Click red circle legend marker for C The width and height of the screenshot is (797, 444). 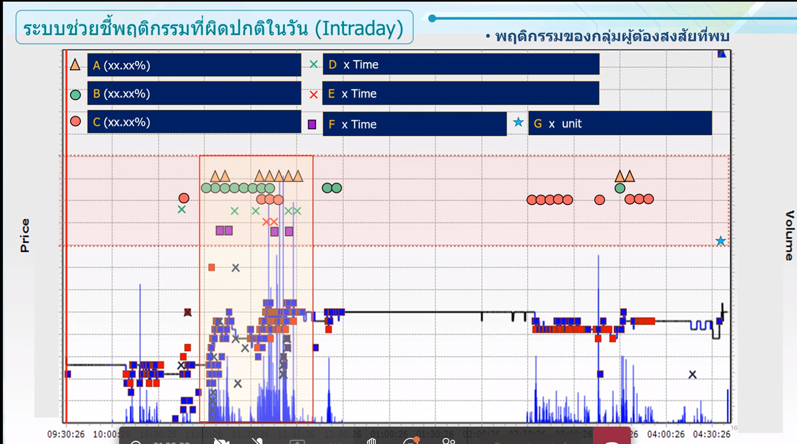[76, 121]
